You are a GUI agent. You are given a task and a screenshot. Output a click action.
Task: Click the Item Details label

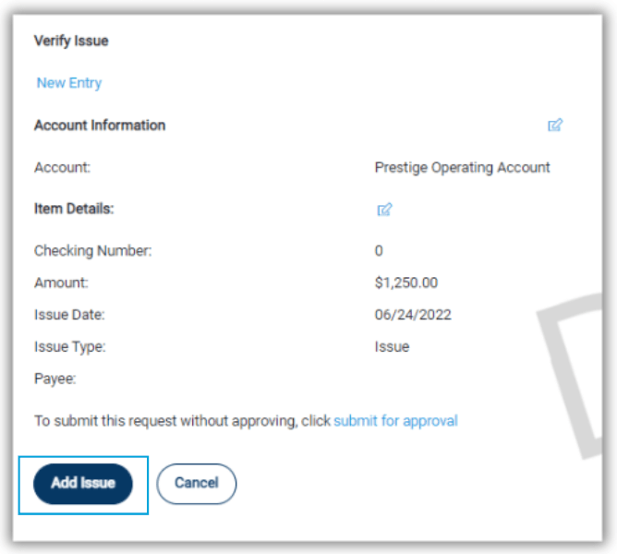pos(74,209)
